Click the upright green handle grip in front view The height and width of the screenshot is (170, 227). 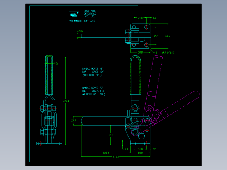point(135,75)
